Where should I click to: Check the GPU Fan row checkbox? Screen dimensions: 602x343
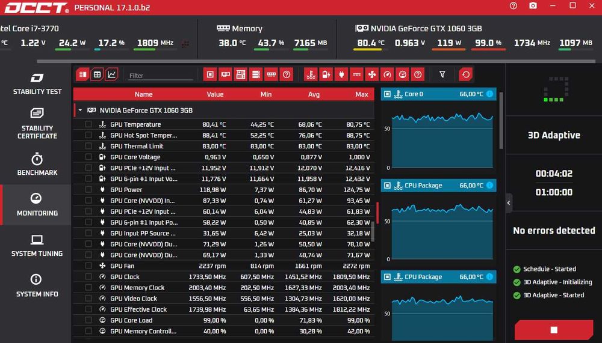point(88,266)
